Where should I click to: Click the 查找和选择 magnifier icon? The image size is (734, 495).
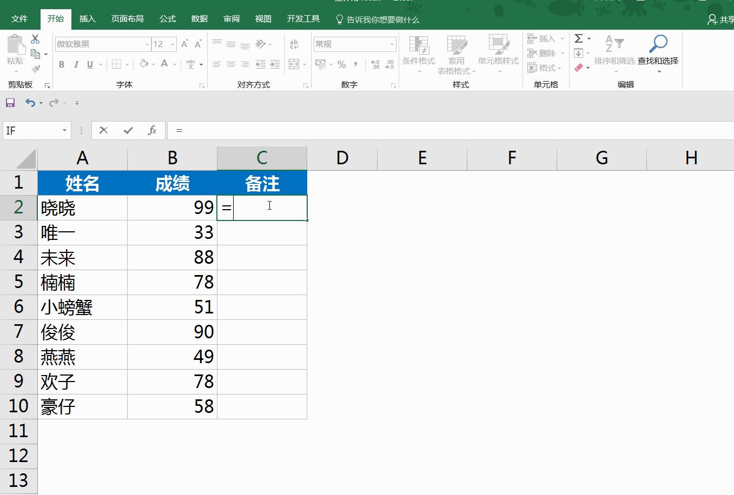click(658, 43)
